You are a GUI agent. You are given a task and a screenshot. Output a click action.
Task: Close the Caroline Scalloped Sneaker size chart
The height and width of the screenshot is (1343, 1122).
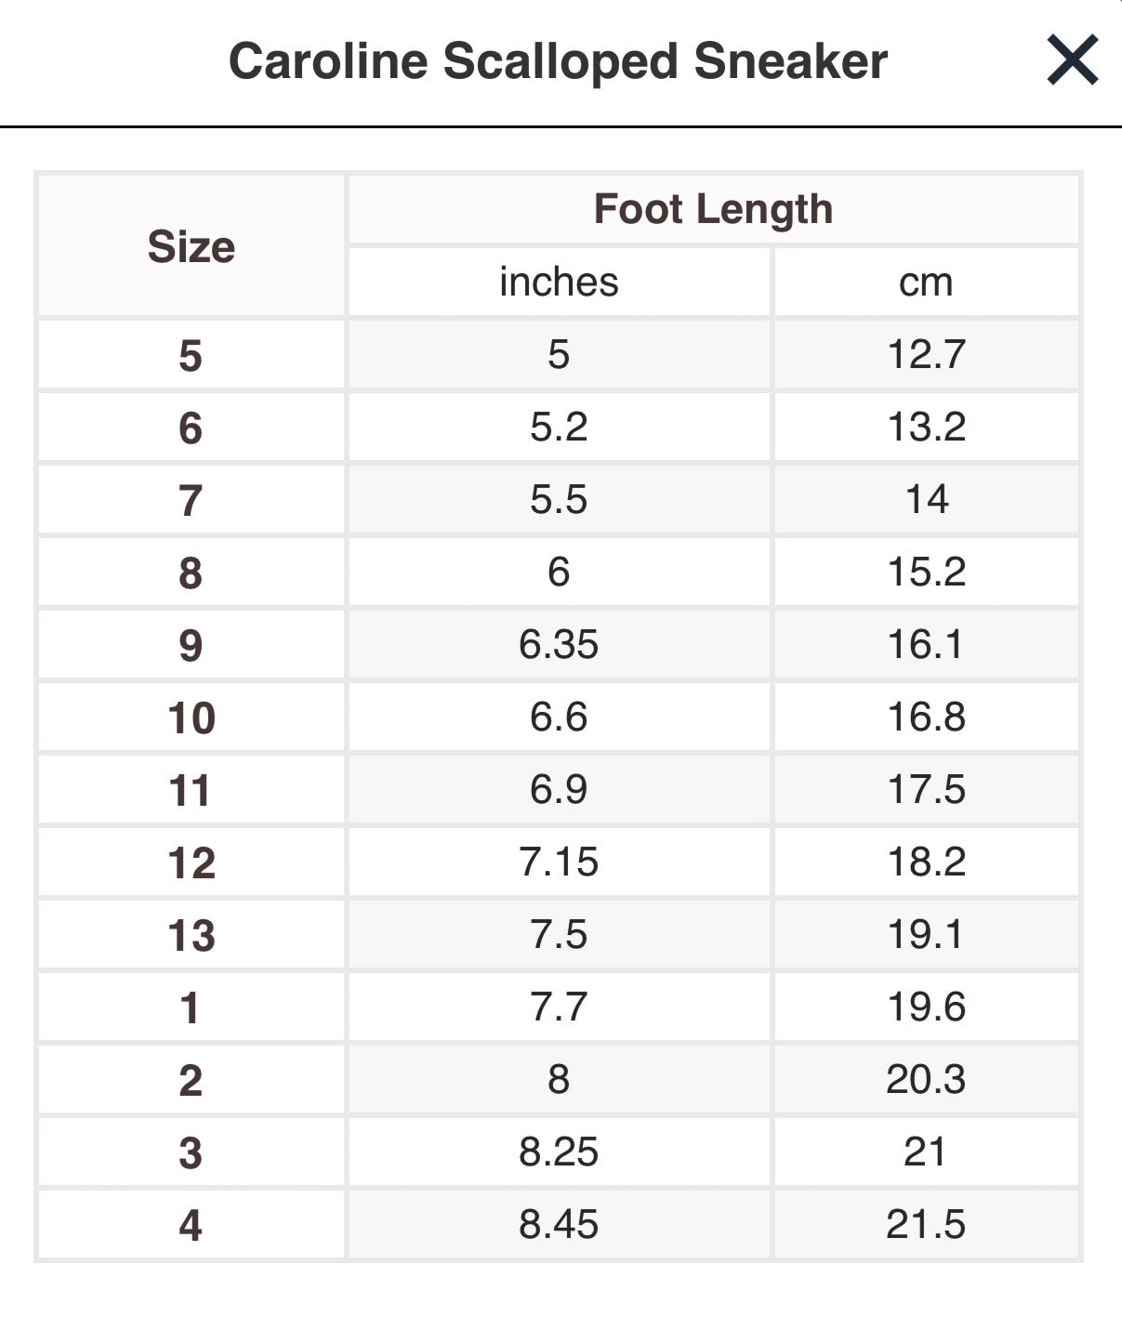(1072, 60)
